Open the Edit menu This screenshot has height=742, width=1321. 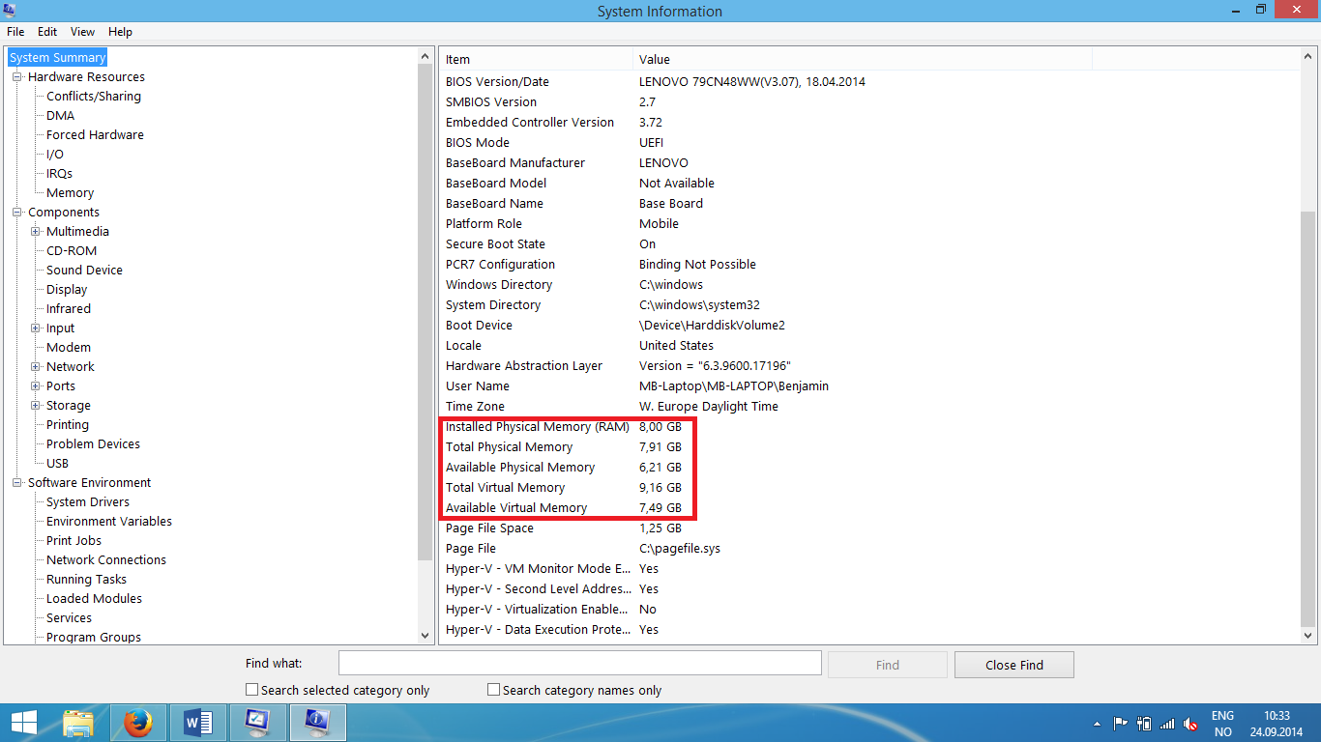47,32
